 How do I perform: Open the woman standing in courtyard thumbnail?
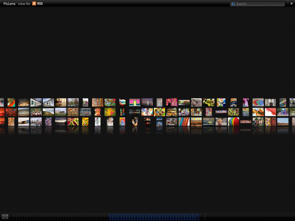click(x=61, y=102)
